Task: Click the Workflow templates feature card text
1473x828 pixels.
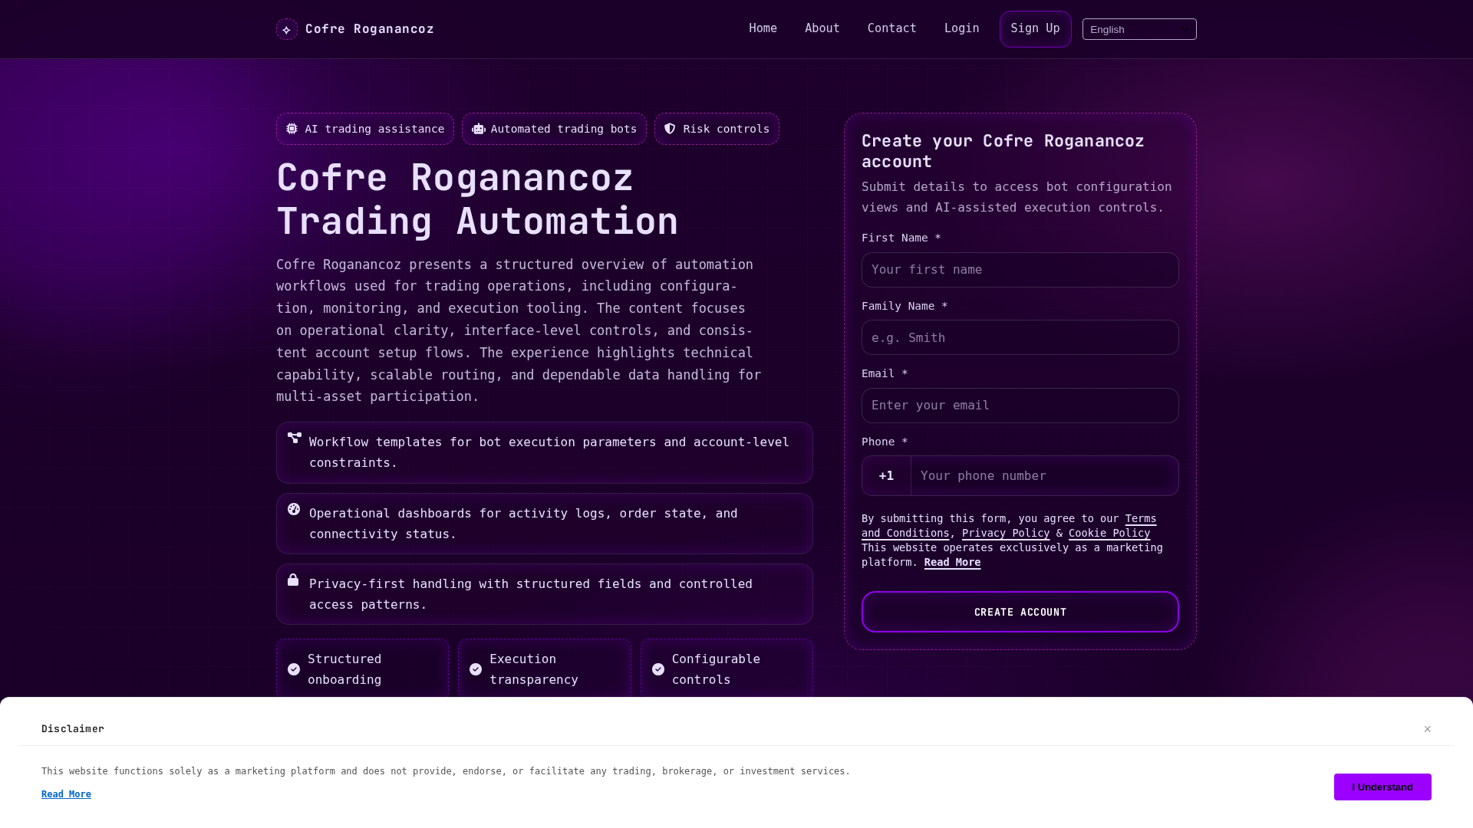Action: (x=549, y=452)
